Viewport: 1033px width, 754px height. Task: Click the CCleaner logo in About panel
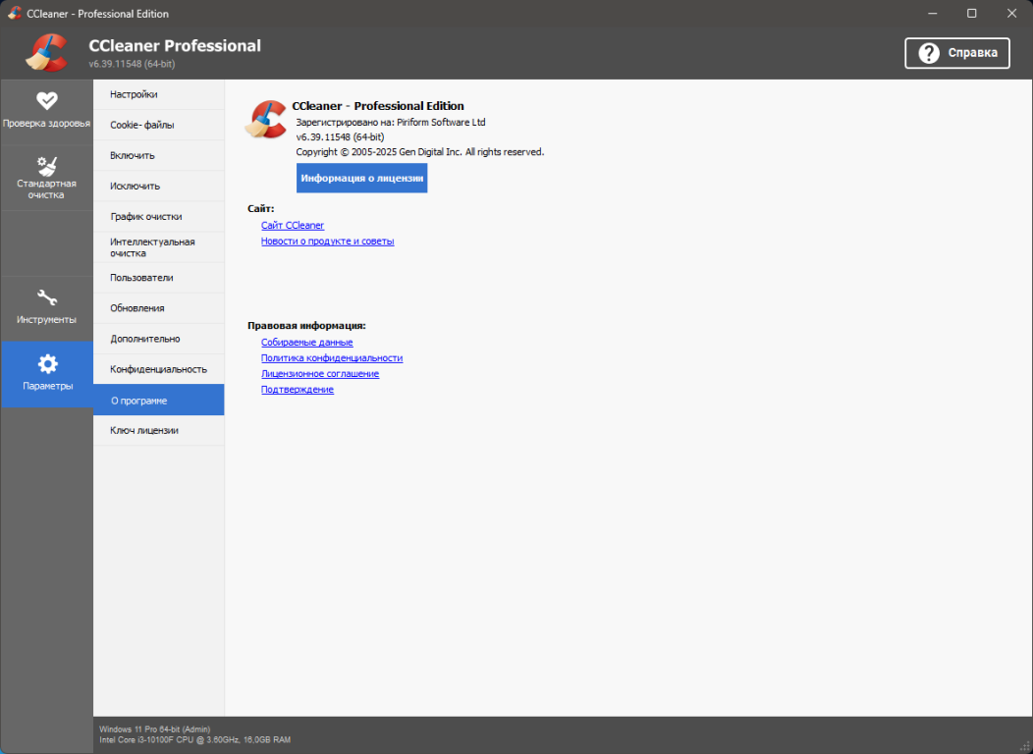point(265,119)
